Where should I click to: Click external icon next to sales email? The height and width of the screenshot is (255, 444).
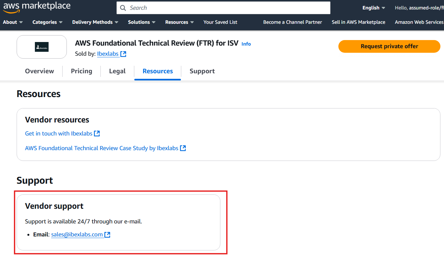tap(107, 234)
